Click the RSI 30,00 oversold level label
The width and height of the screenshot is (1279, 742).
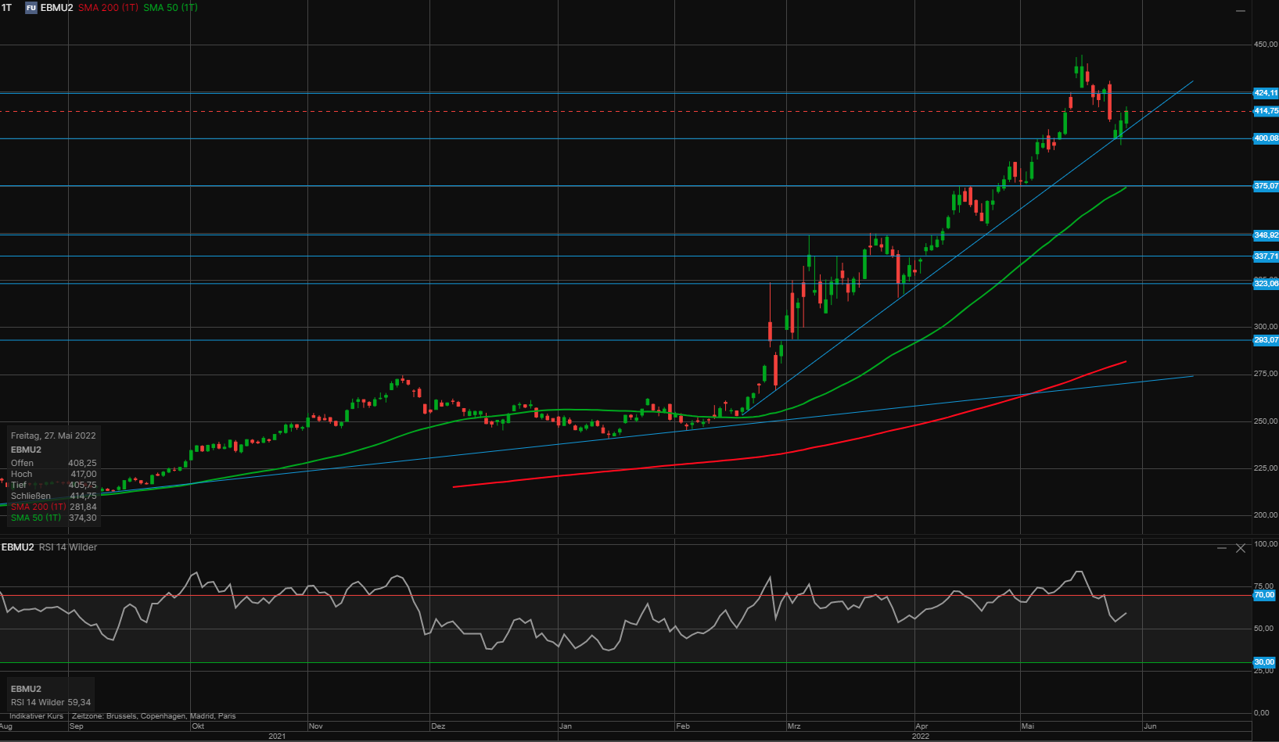tap(1264, 662)
